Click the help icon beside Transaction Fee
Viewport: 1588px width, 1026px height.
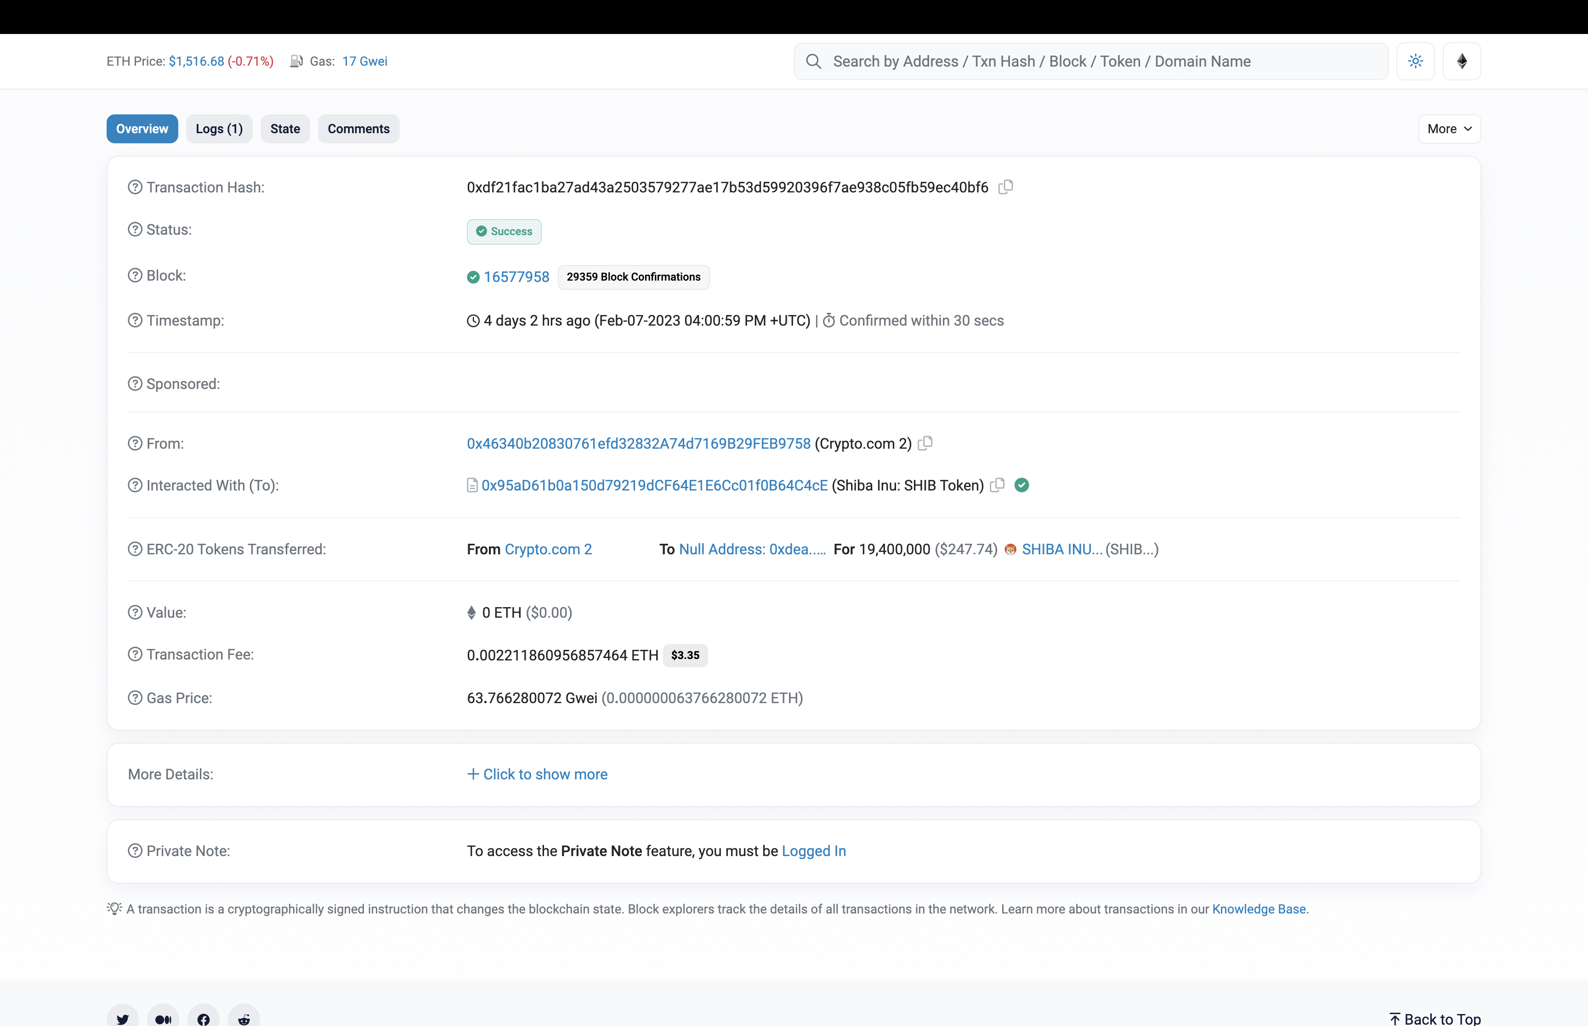tap(135, 654)
